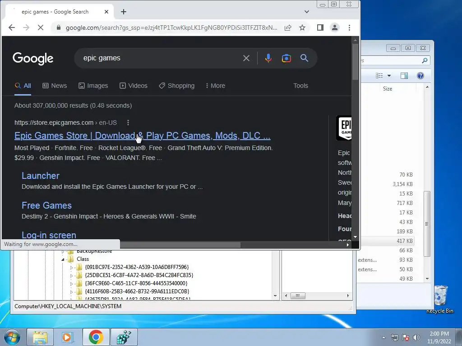
Task: Open the Launcher sitelink
Action: [x=40, y=176]
